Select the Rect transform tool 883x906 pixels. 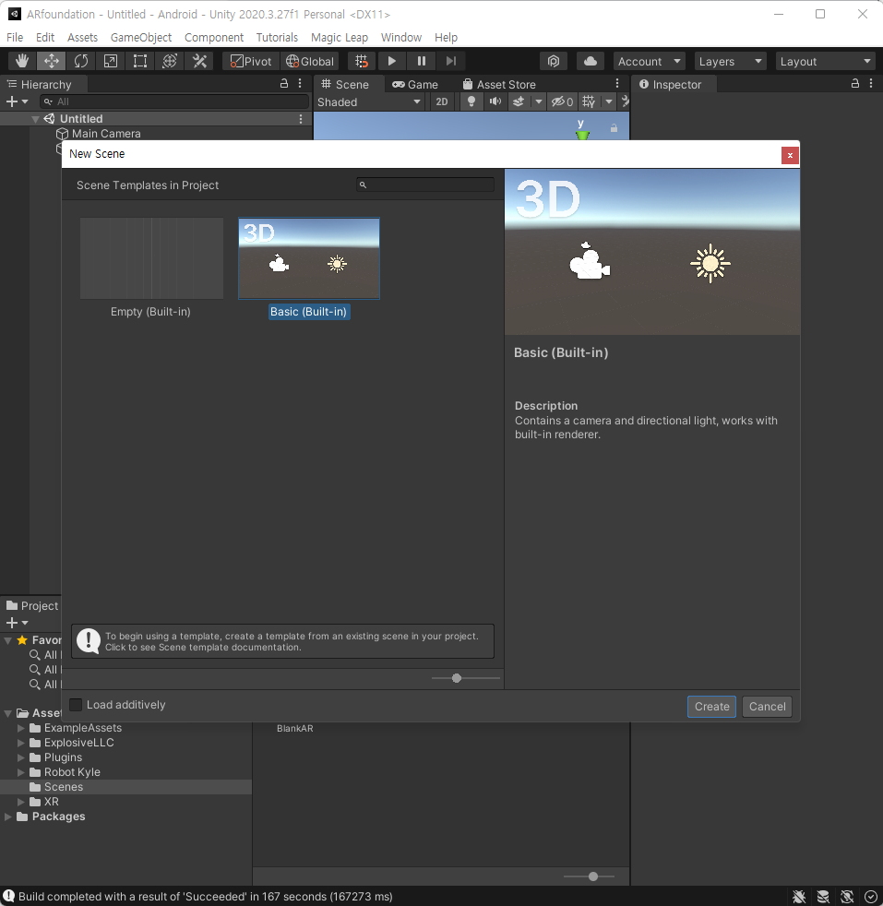140,61
